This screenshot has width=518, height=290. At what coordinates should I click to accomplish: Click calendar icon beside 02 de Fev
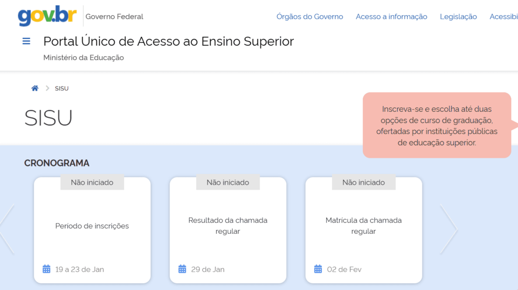tap(318, 269)
